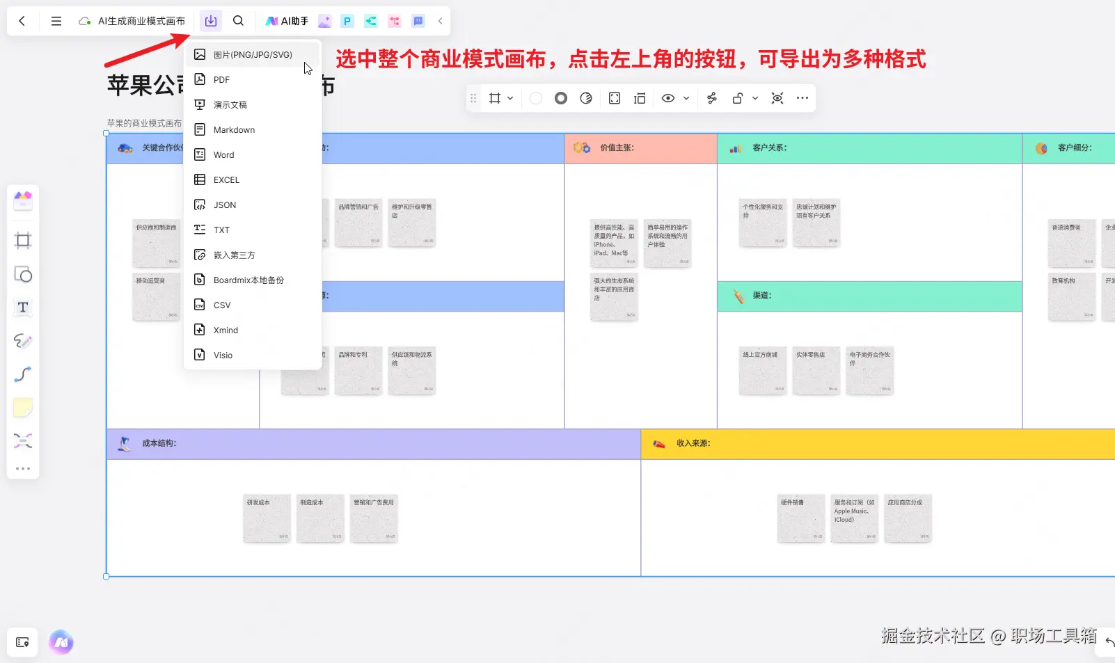Click the teal mind map icon

coord(371,21)
